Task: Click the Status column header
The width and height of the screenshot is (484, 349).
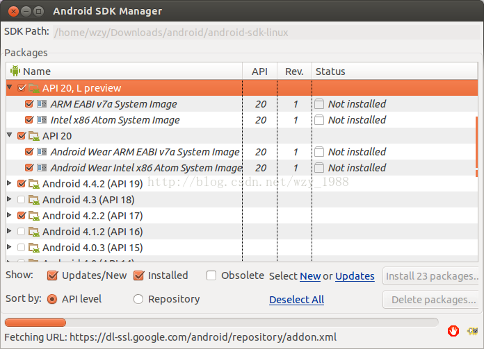Action: 395,71
